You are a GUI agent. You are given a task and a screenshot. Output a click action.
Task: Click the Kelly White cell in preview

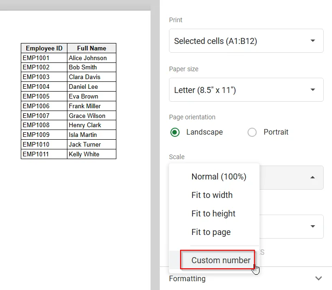tap(92, 154)
